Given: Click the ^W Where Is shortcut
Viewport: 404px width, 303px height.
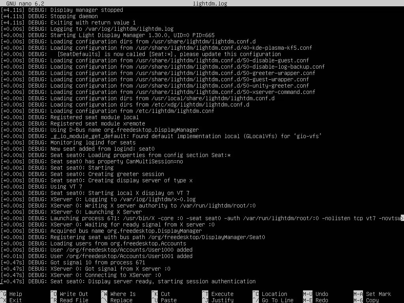Looking at the screenshot, I should [x=118, y=294].
